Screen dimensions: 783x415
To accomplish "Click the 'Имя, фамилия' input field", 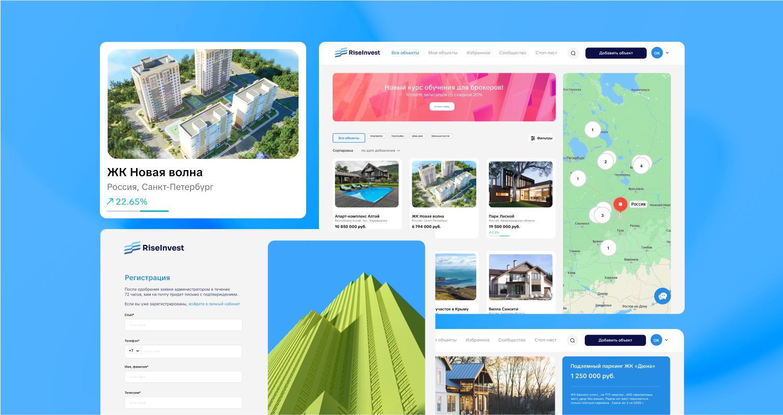I will click(x=183, y=377).
